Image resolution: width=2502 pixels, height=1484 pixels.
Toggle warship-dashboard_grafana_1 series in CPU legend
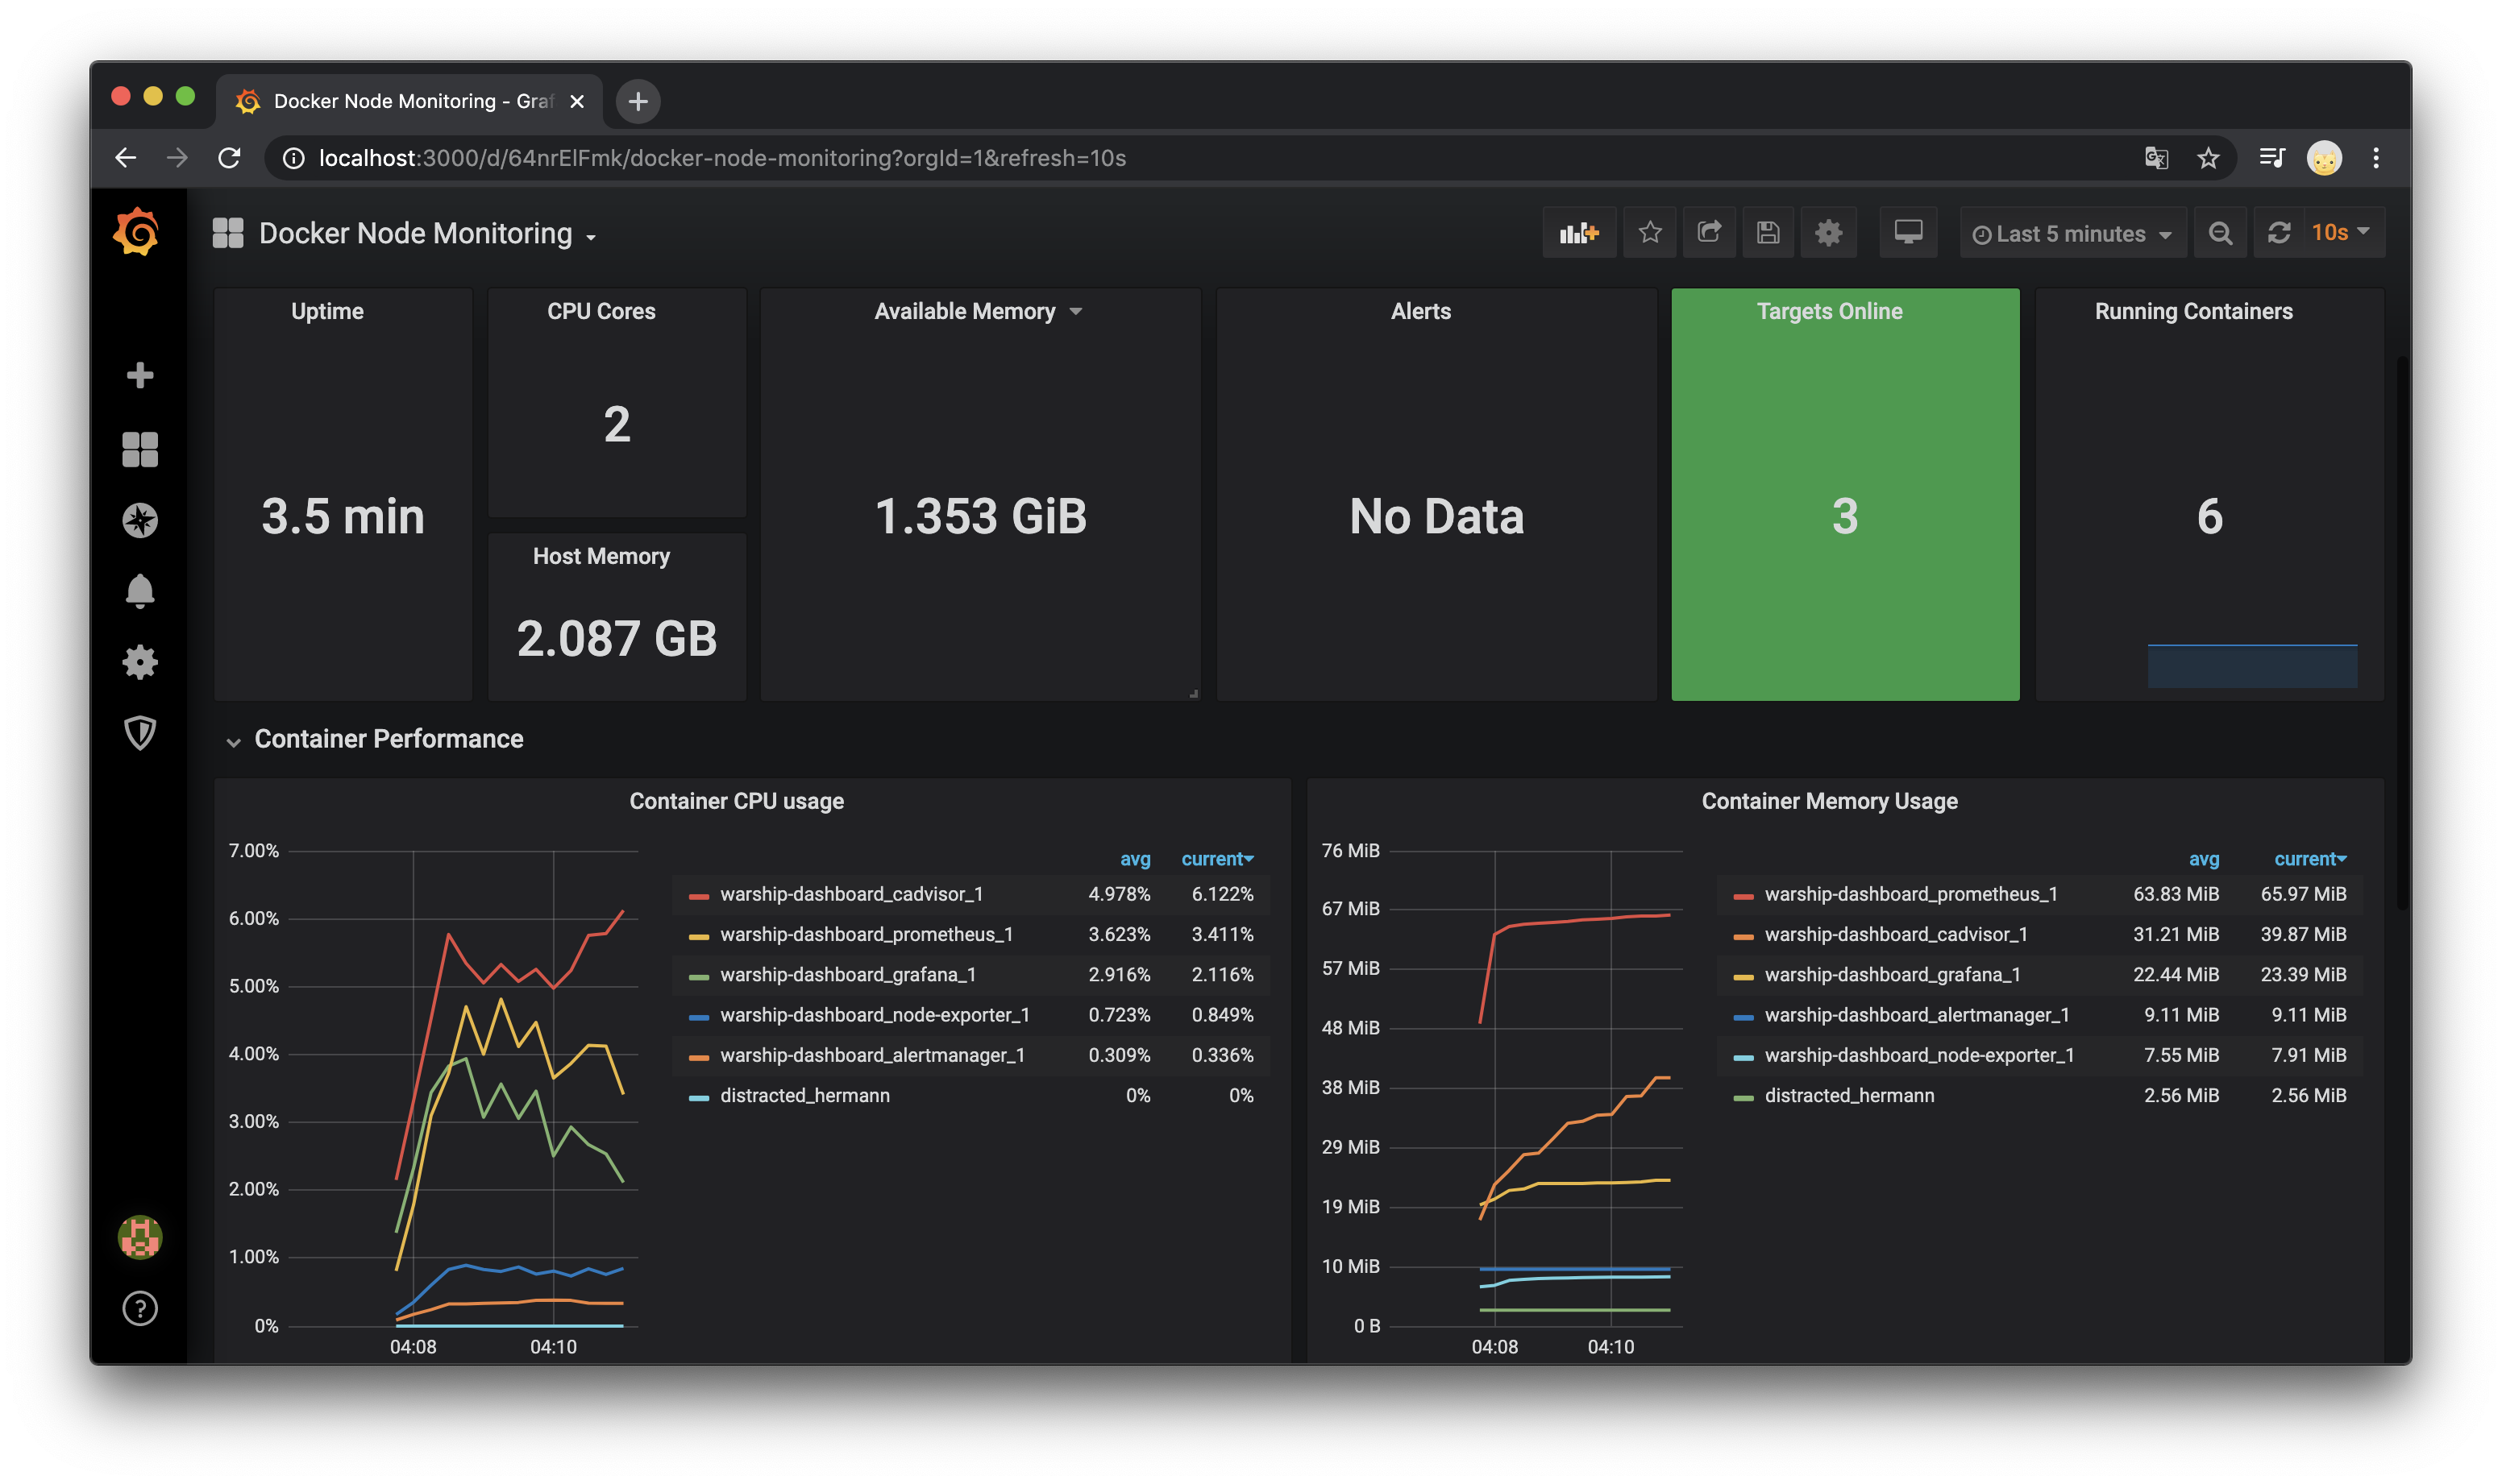(x=847, y=974)
